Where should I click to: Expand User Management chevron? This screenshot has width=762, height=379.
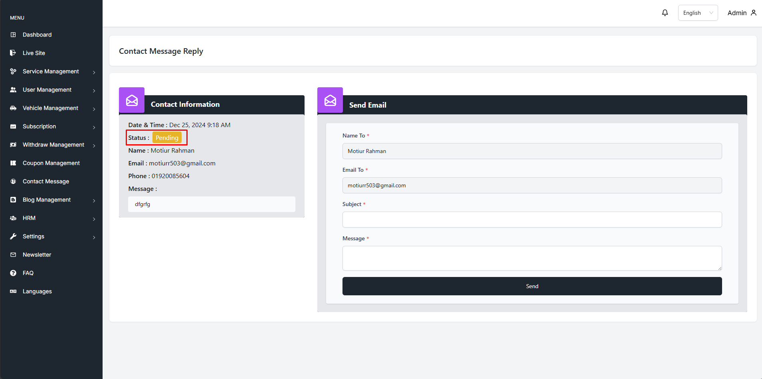click(94, 90)
